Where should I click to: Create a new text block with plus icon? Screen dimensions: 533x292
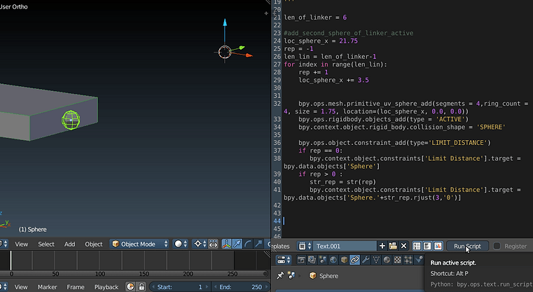point(382,246)
